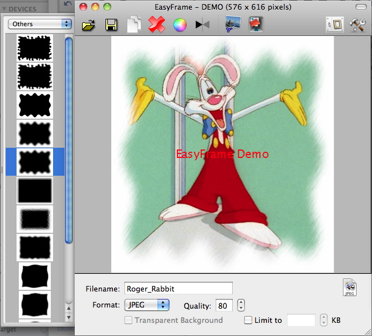Click the frame list scroll down arrow
The width and height of the screenshot is (372, 336).
pyautogui.click(x=68, y=317)
